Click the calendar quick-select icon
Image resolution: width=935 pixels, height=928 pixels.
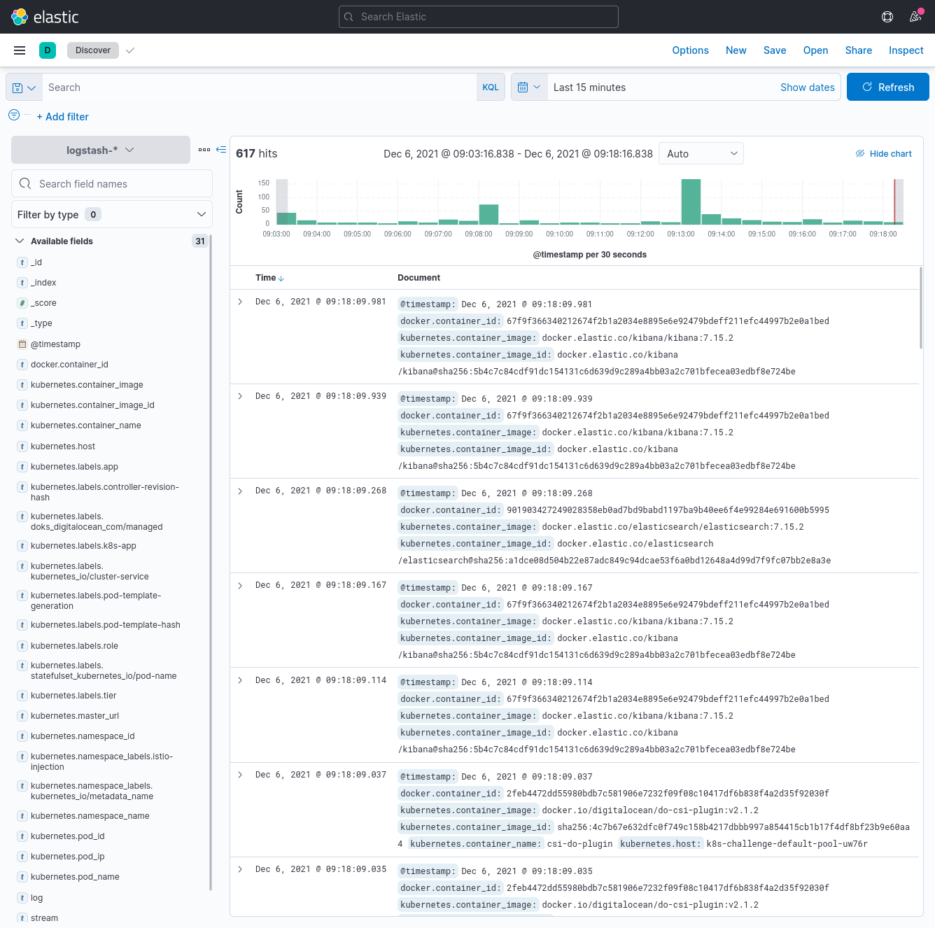528,87
